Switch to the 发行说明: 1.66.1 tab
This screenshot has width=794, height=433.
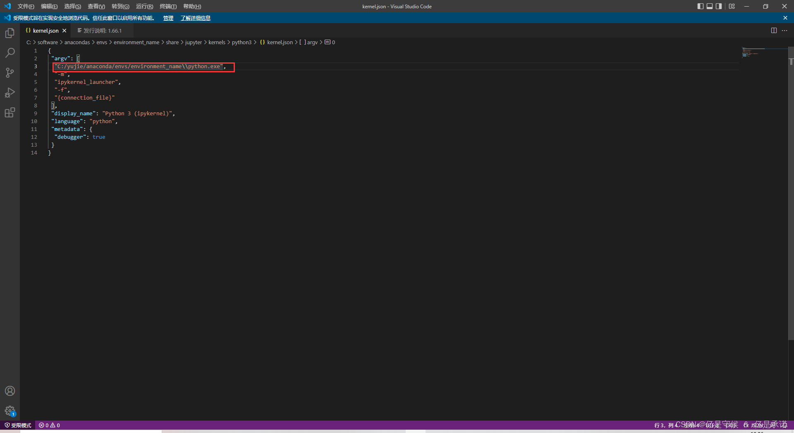click(x=102, y=31)
